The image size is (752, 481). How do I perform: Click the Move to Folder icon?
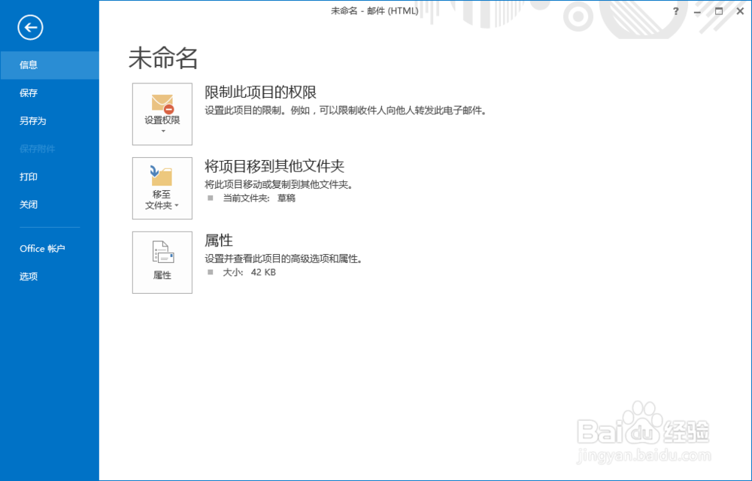pos(162,177)
